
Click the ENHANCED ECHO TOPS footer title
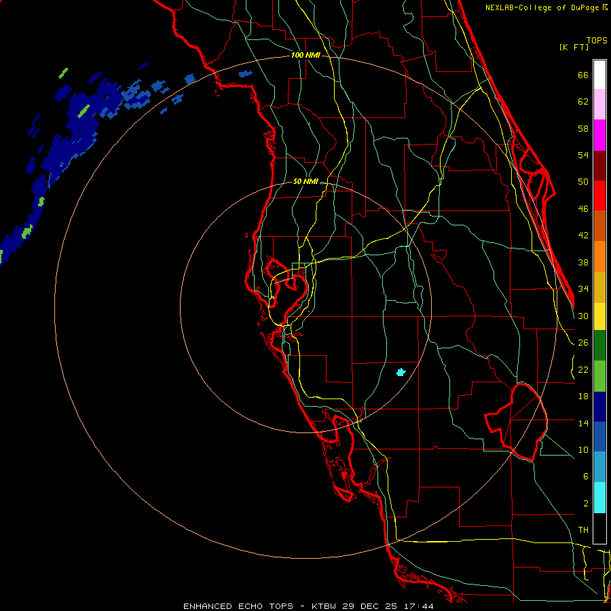pos(238,606)
